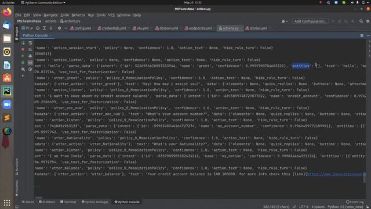
Task: Open TODO tool window
Action: [x=28, y=202]
